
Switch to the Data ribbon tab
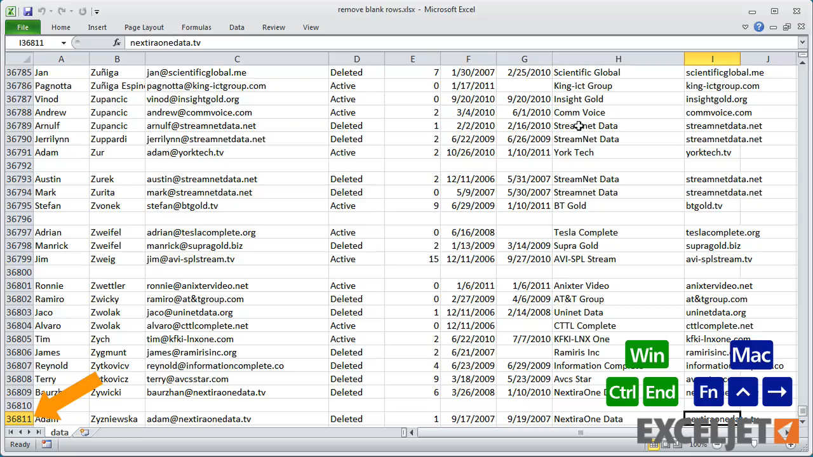237,27
